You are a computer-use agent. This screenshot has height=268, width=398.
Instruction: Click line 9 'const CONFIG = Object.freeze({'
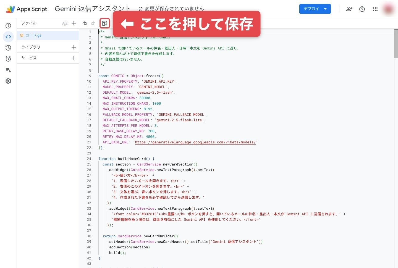pyautogui.click(x=131, y=76)
